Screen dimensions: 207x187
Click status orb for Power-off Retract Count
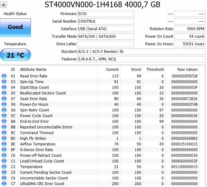tap(4, 155)
